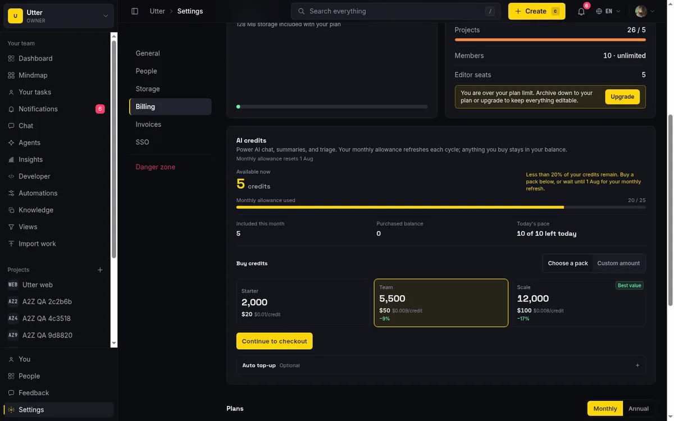The height and width of the screenshot is (421, 674).
Task: Select the Scale 12,000 credits pack
Action: tap(579, 303)
